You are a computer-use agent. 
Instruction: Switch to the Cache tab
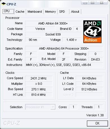pos(20,12)
